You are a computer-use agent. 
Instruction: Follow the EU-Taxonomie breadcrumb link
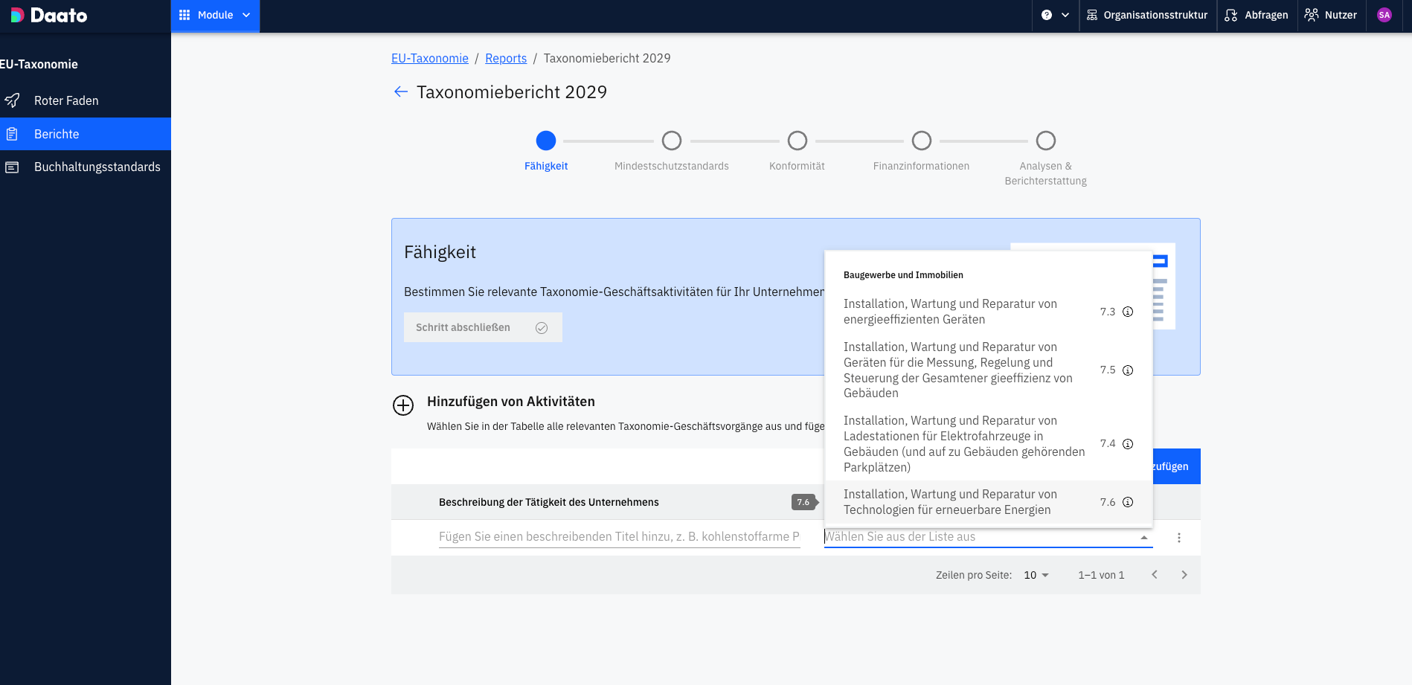[x=430, y=58]
